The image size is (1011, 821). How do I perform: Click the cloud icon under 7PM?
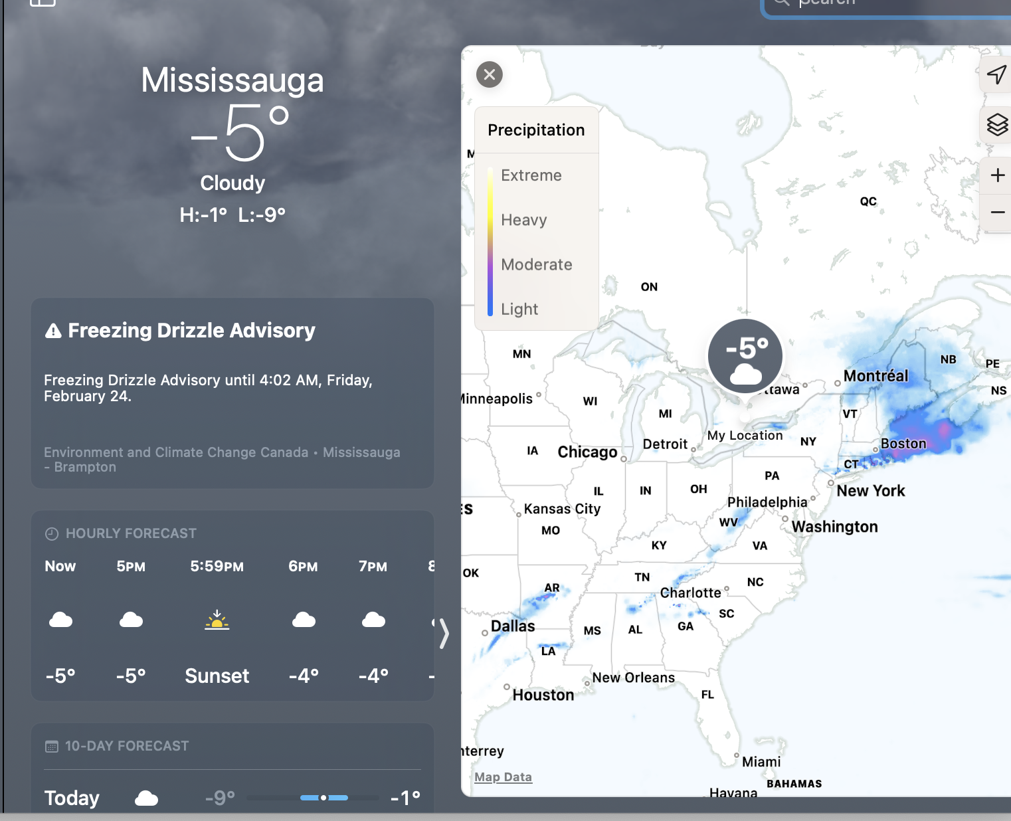[x=373, y=620]
